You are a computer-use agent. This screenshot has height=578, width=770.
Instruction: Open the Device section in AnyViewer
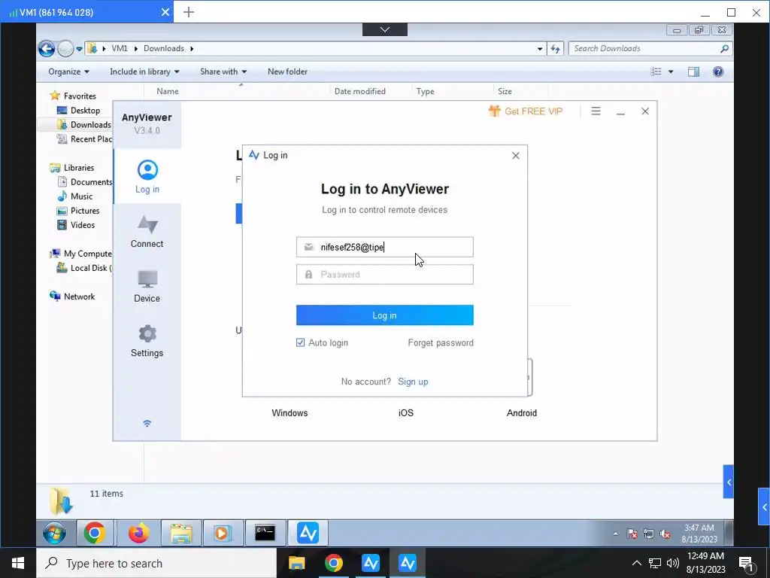point(147,286)
